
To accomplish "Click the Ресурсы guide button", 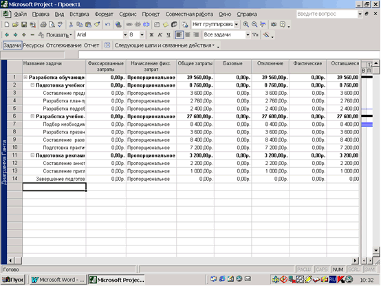I will pyautogui.click(x=33, y=45).
